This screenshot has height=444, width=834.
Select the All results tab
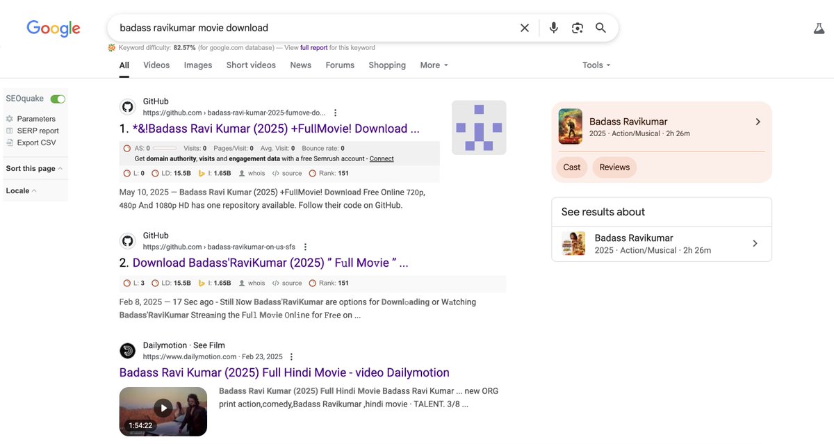point(124,65)
